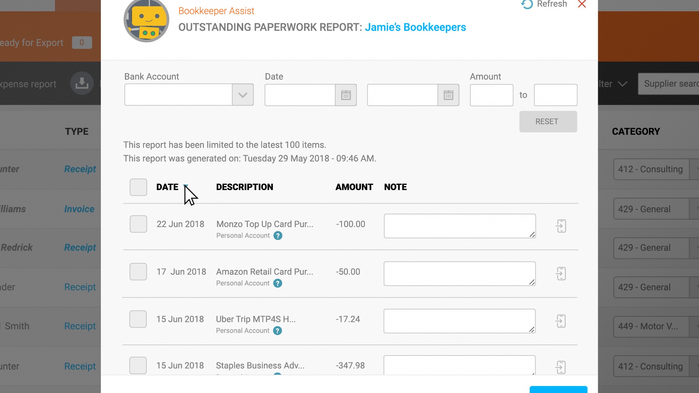Viewport: 699px width, 393px height.
Task: Tick the select-all header checkbox
Action: click(138, 187)
